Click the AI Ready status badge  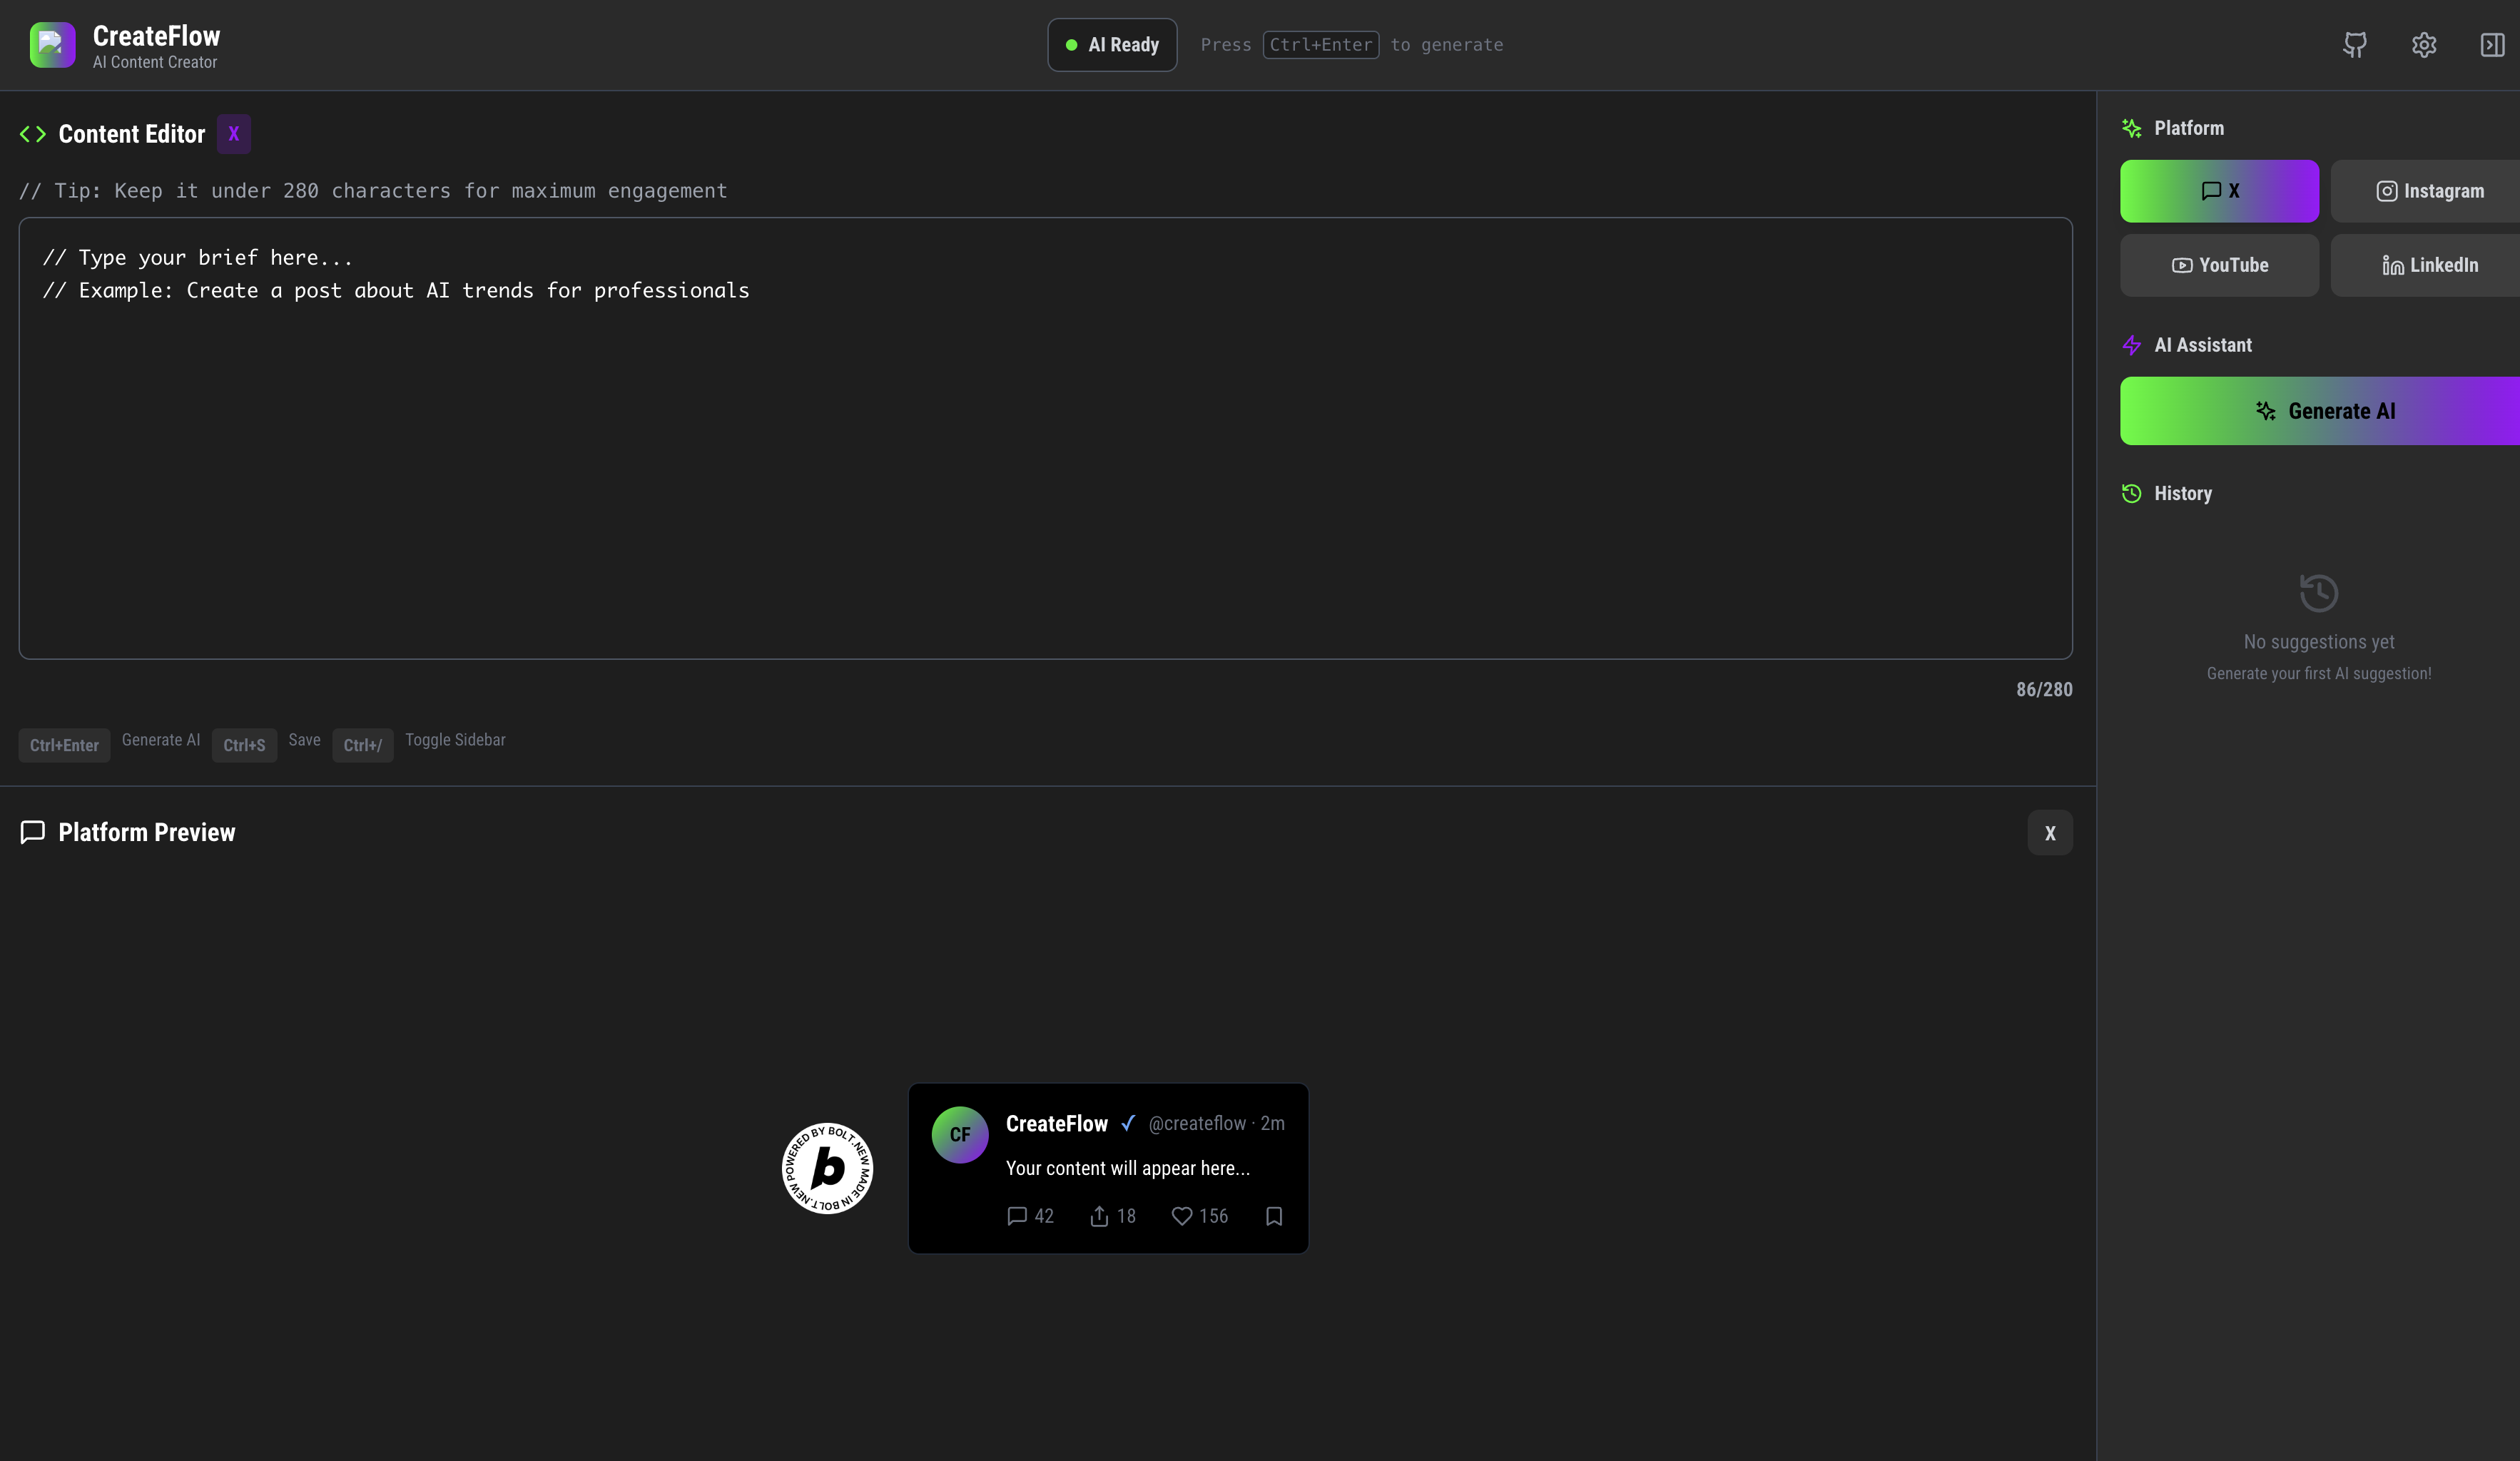1112,45
